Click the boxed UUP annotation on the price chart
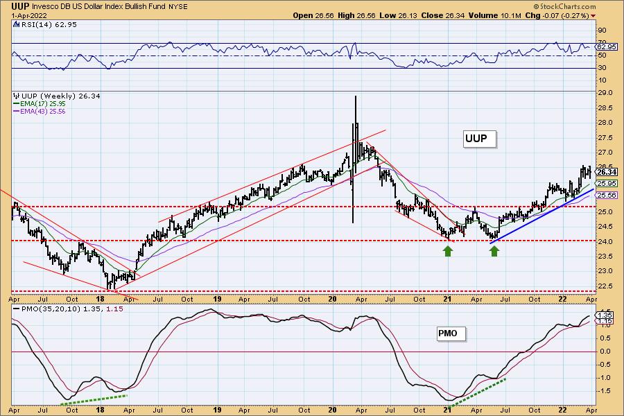Viewport: 624px width, 416px height. pyautogui.click(x=480, y=139)
